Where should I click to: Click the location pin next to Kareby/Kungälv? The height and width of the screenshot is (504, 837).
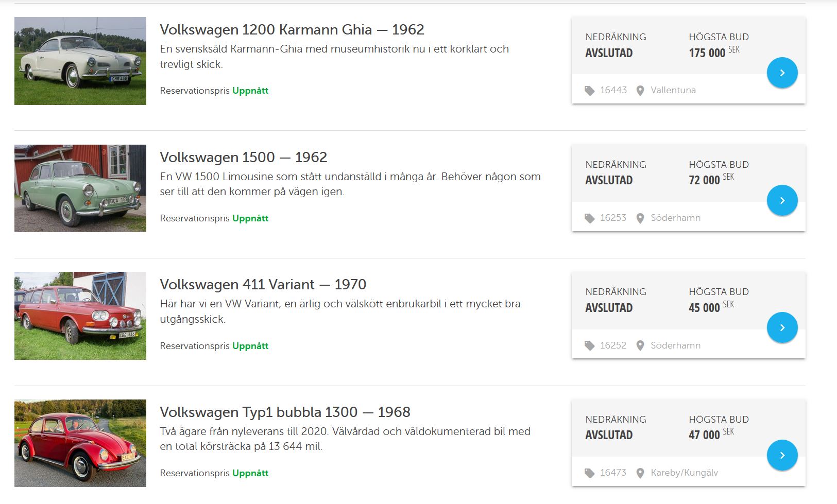click(640, 473)
